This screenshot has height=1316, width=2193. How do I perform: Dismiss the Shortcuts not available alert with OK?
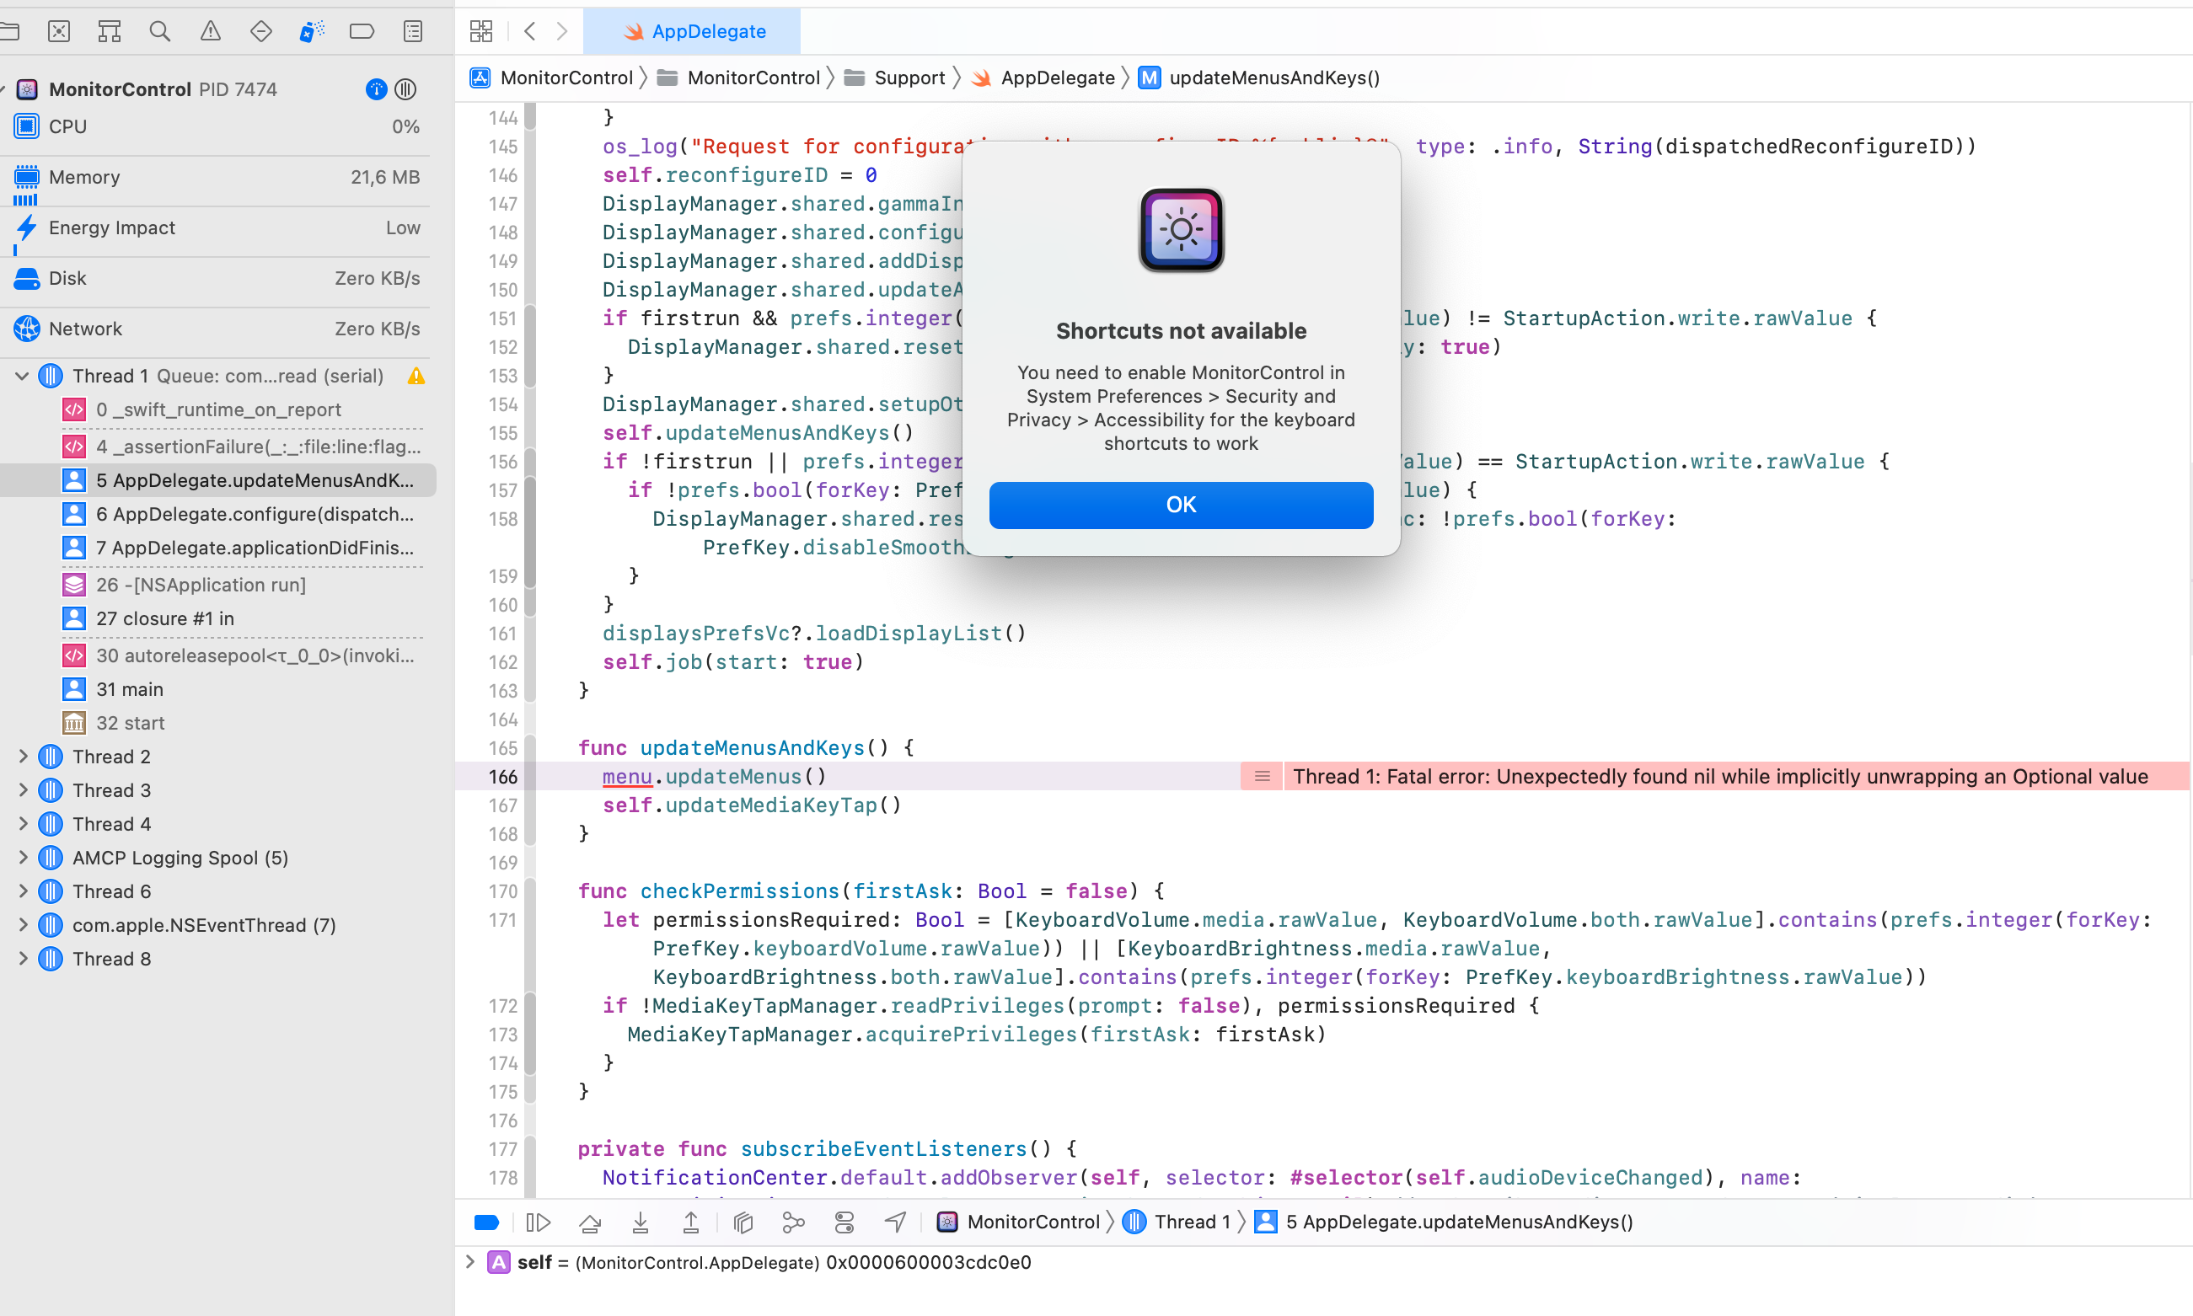pyautogui.click(x=1180, y=505)
